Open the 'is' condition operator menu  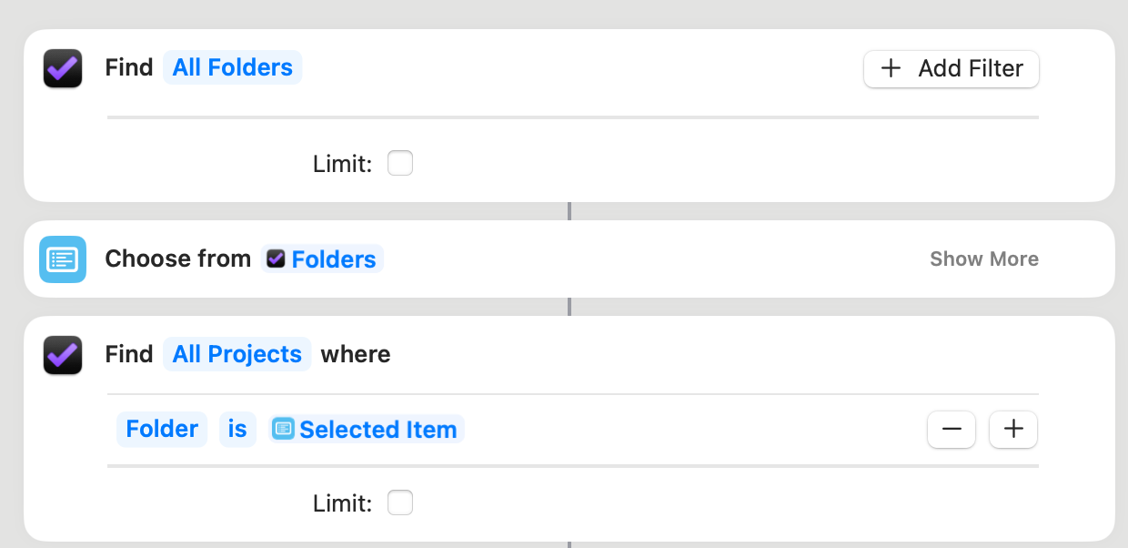[237, 429]
